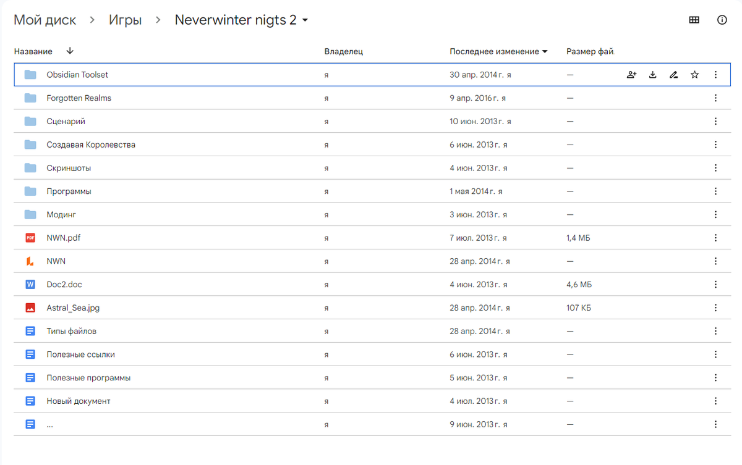
Task: Click the 1,4 МБ file size
Action: 578,238
